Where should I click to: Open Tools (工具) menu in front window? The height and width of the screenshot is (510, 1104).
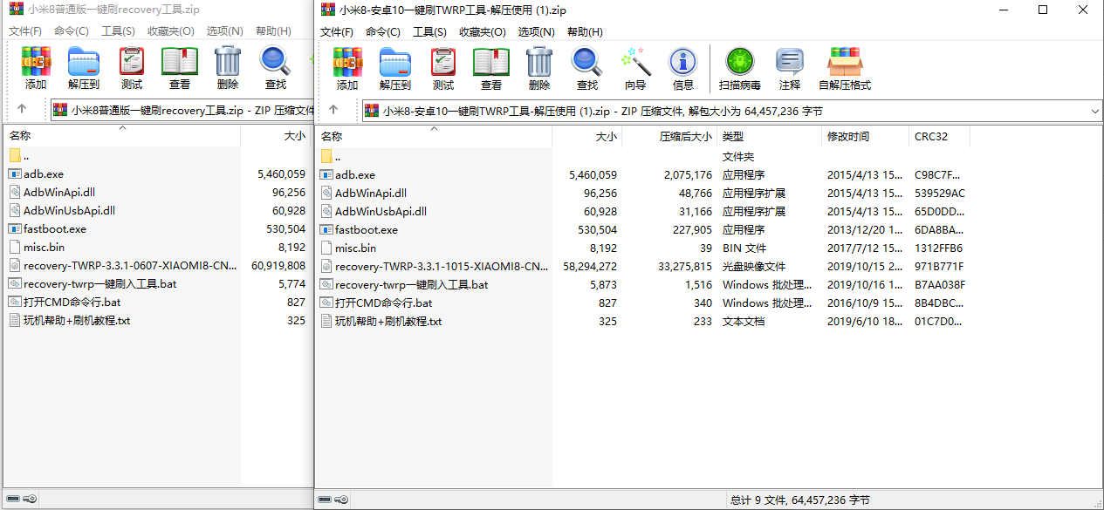[x=429, y=32]
